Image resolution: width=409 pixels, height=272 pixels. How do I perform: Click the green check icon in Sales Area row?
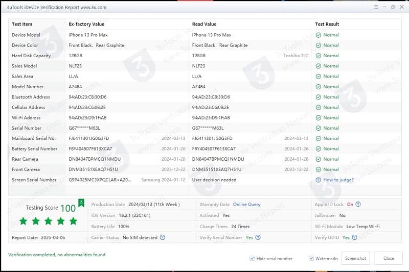coord(319,77)
